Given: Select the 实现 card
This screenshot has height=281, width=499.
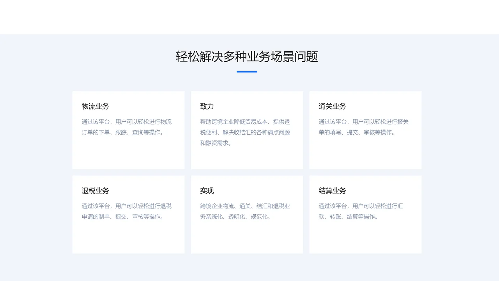Looking at the screenshot, I should (x=247, y=214).
